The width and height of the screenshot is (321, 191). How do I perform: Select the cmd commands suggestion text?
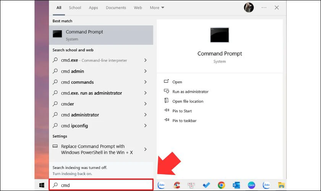click(77, 82)
